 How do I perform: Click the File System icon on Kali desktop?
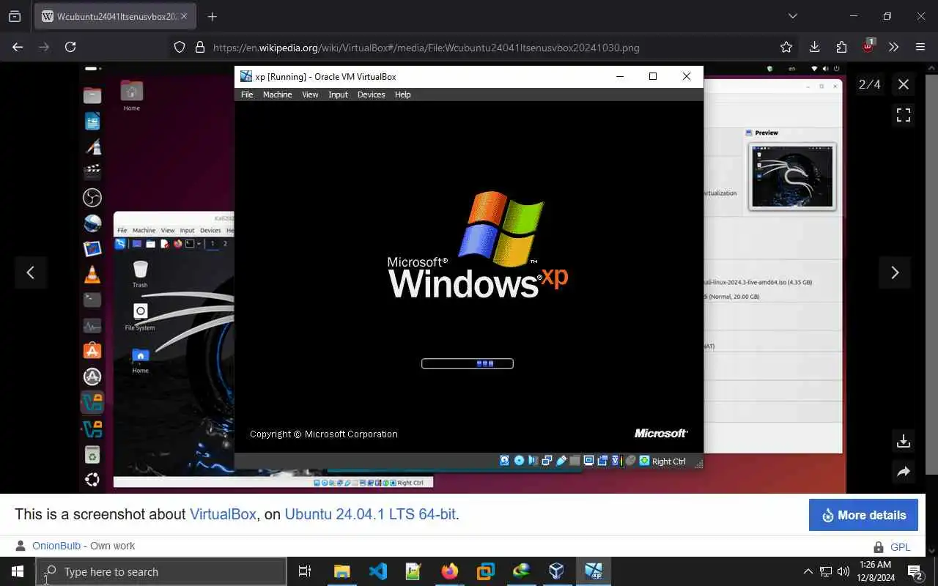140,317
